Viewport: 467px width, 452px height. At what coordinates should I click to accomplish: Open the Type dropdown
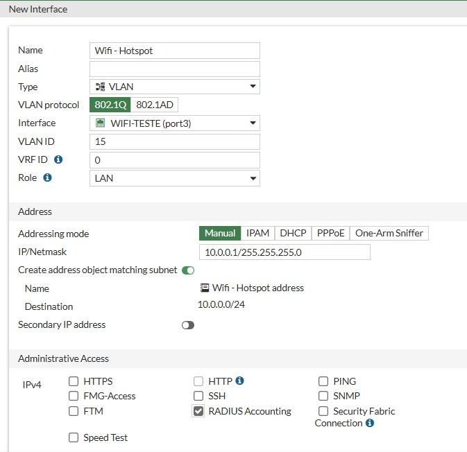tap(175, 87)
